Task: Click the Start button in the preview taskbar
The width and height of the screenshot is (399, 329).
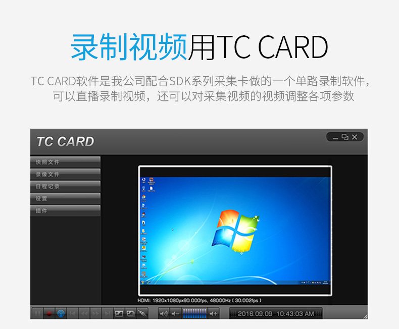Action: click(143, 282)
